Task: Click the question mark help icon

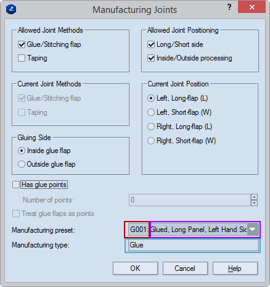Action: pyautogui.click(x=229, y=7)
